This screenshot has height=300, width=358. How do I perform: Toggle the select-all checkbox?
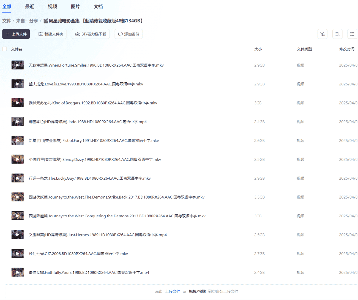point(4,49)
